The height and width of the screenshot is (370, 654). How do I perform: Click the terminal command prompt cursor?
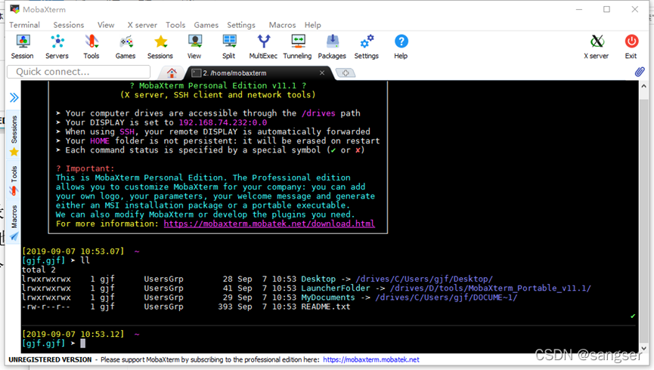tap(83, 344)
